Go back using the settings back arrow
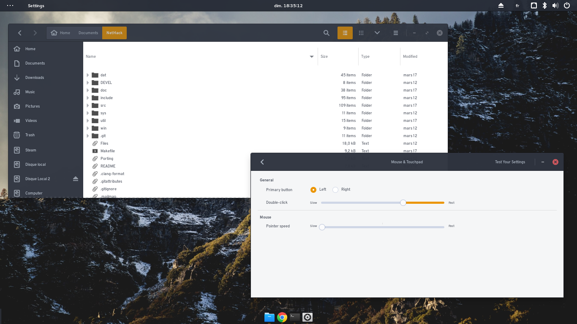Screen dimensions: 577x324 tap(262, 162)
